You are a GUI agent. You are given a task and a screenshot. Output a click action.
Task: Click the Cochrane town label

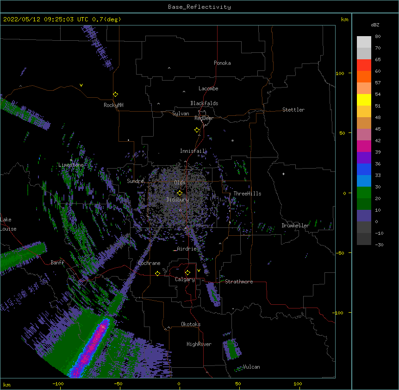149,263
